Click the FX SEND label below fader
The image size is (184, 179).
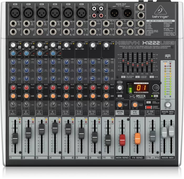tap(137, 158)
